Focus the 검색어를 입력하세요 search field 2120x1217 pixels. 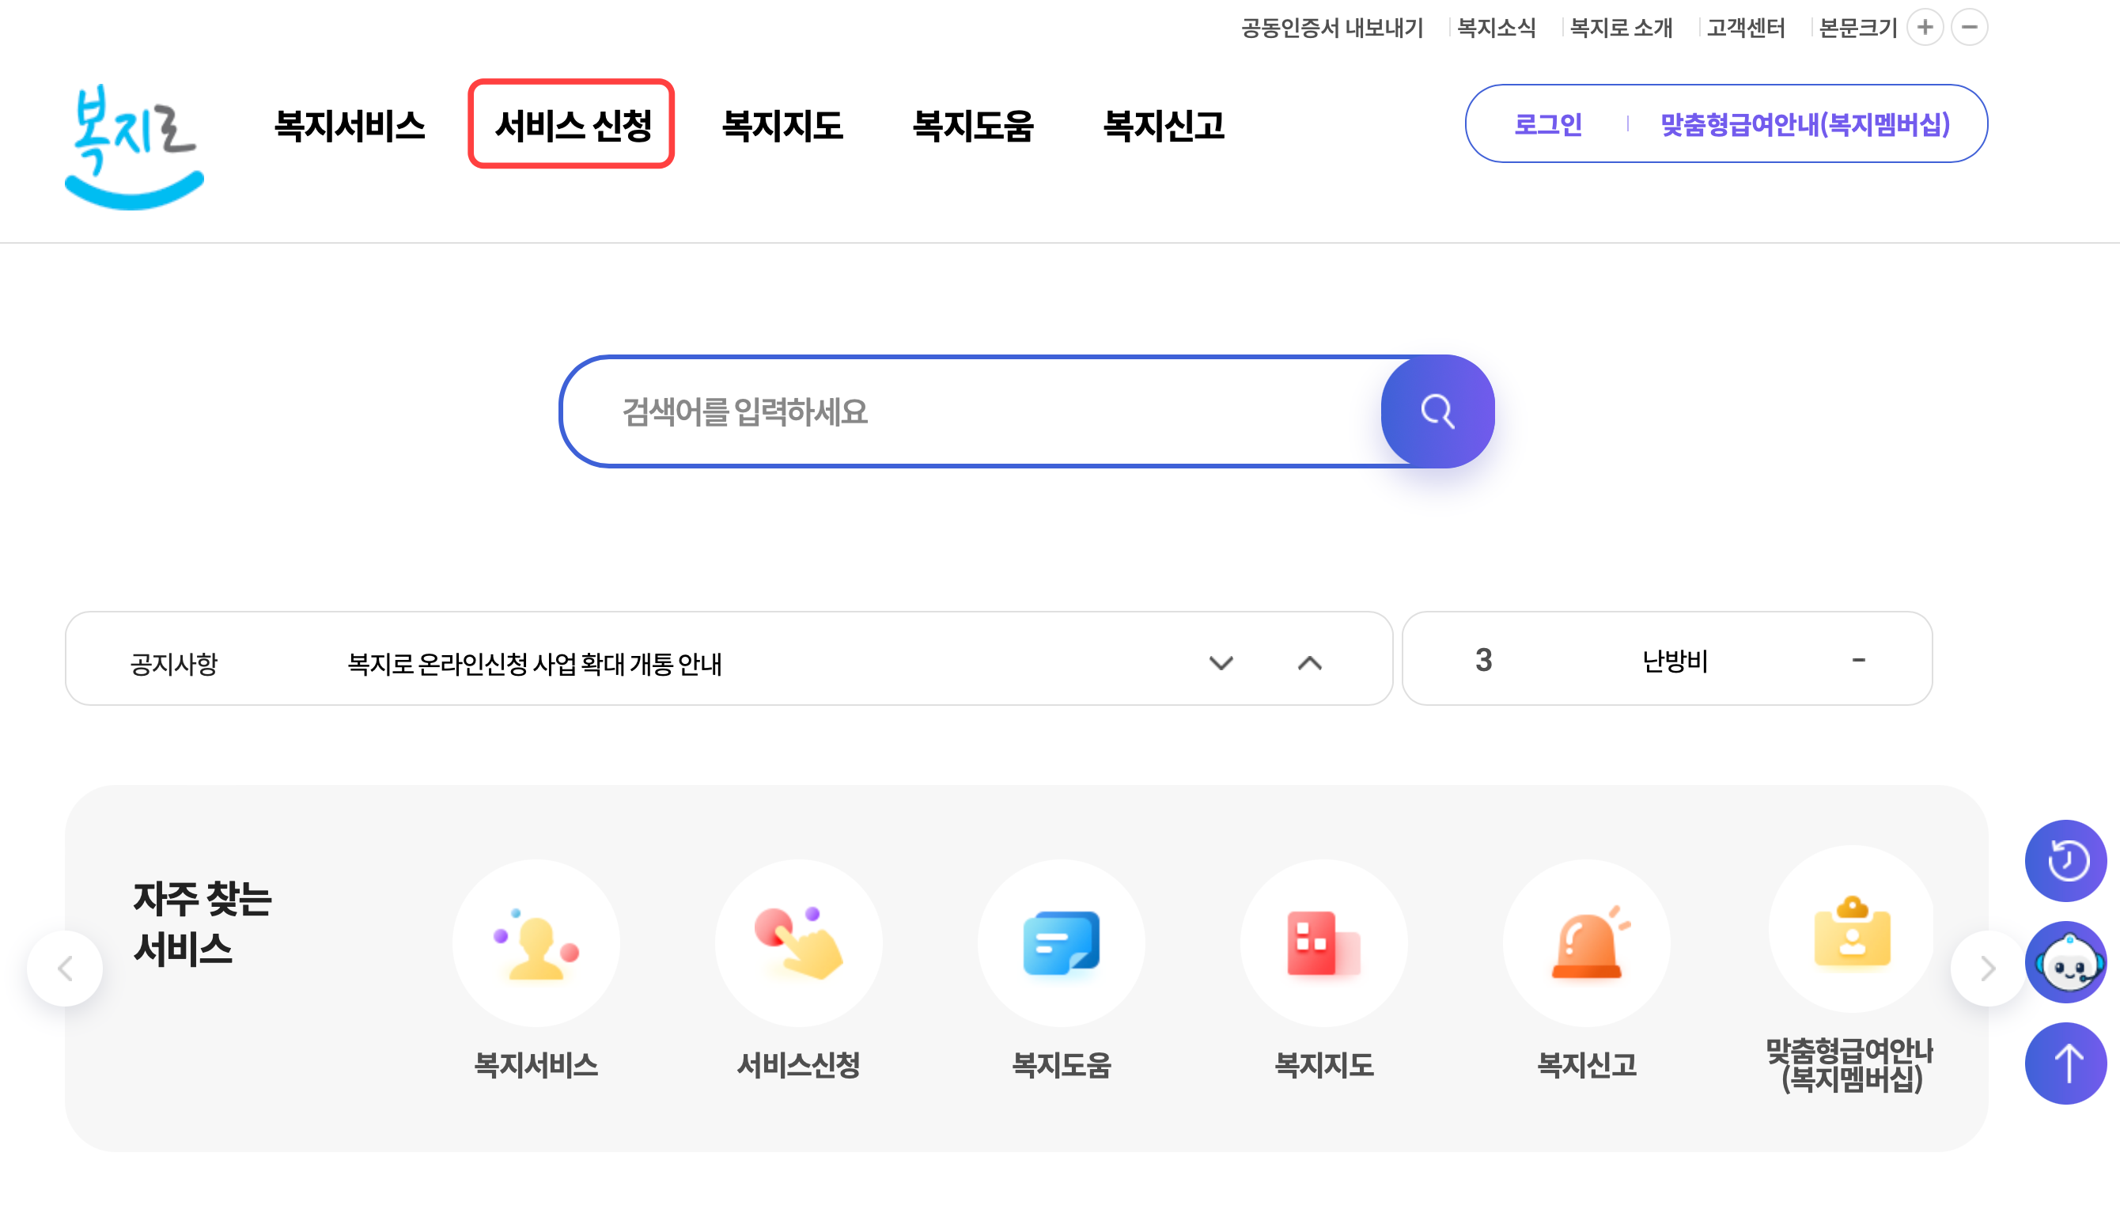tap(969, 411)
